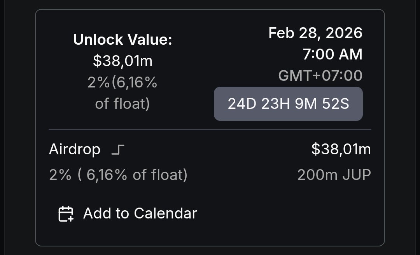Viewport: 420px width, 255px height.
Task: Click the 2%(6,16% percentage under Unlock Value
Action: click(122, 82)
